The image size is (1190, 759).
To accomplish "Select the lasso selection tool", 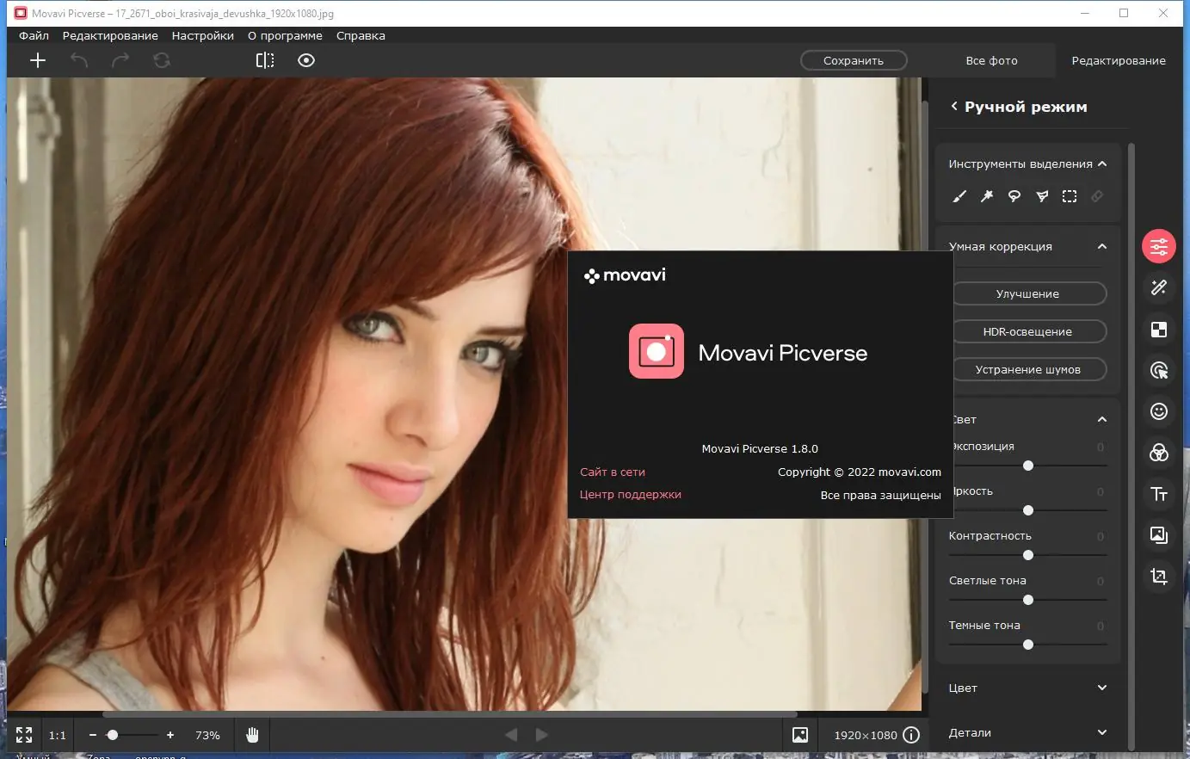I will (1014, 196).
